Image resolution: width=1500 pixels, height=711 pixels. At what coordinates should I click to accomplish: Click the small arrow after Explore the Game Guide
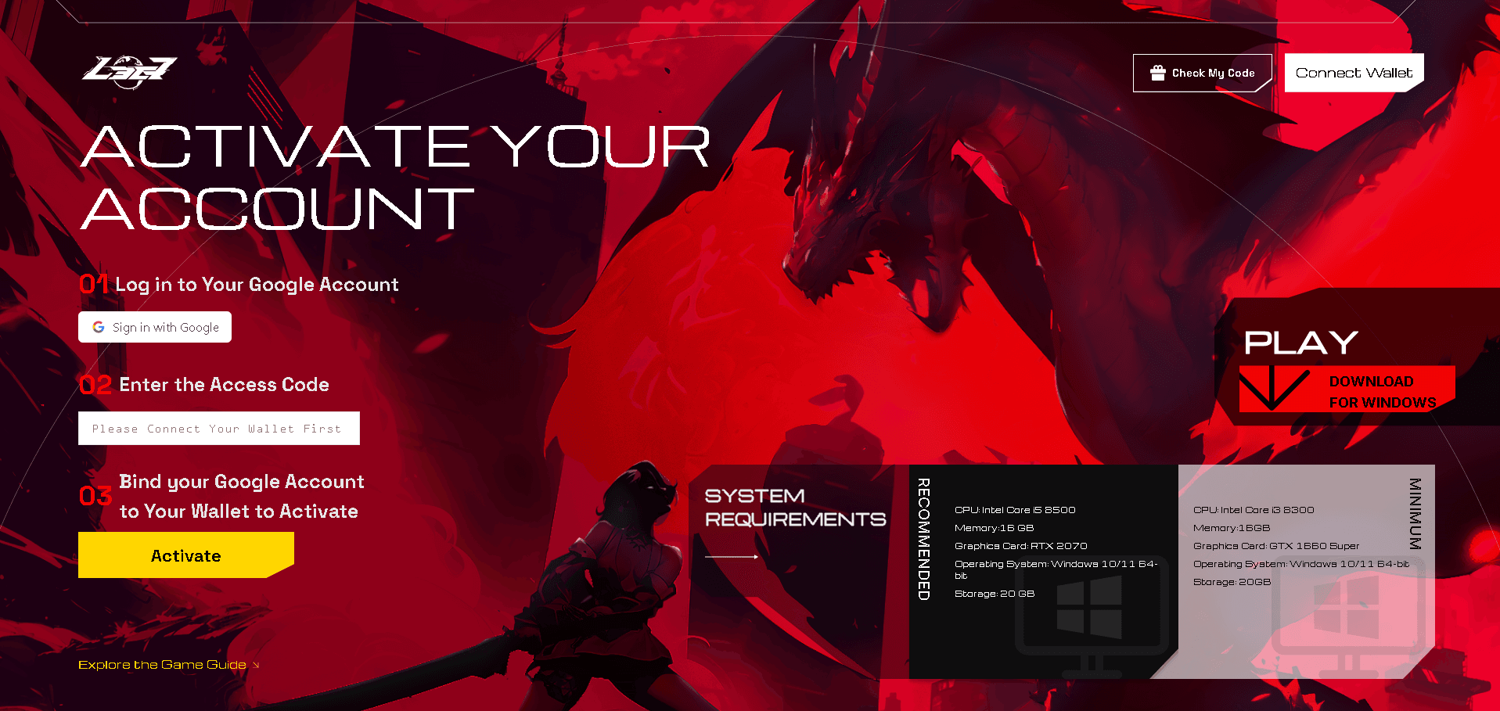(x=256, y=666)
